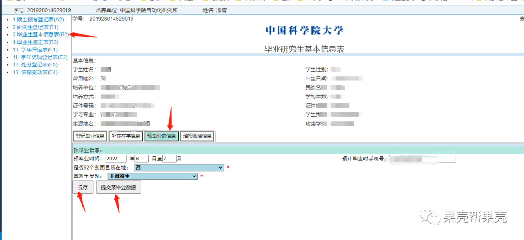Switch to 登记毕业信息 tab
Image resolution: width=524 pixels, height=240 pixels.
(x=90, y=136)
